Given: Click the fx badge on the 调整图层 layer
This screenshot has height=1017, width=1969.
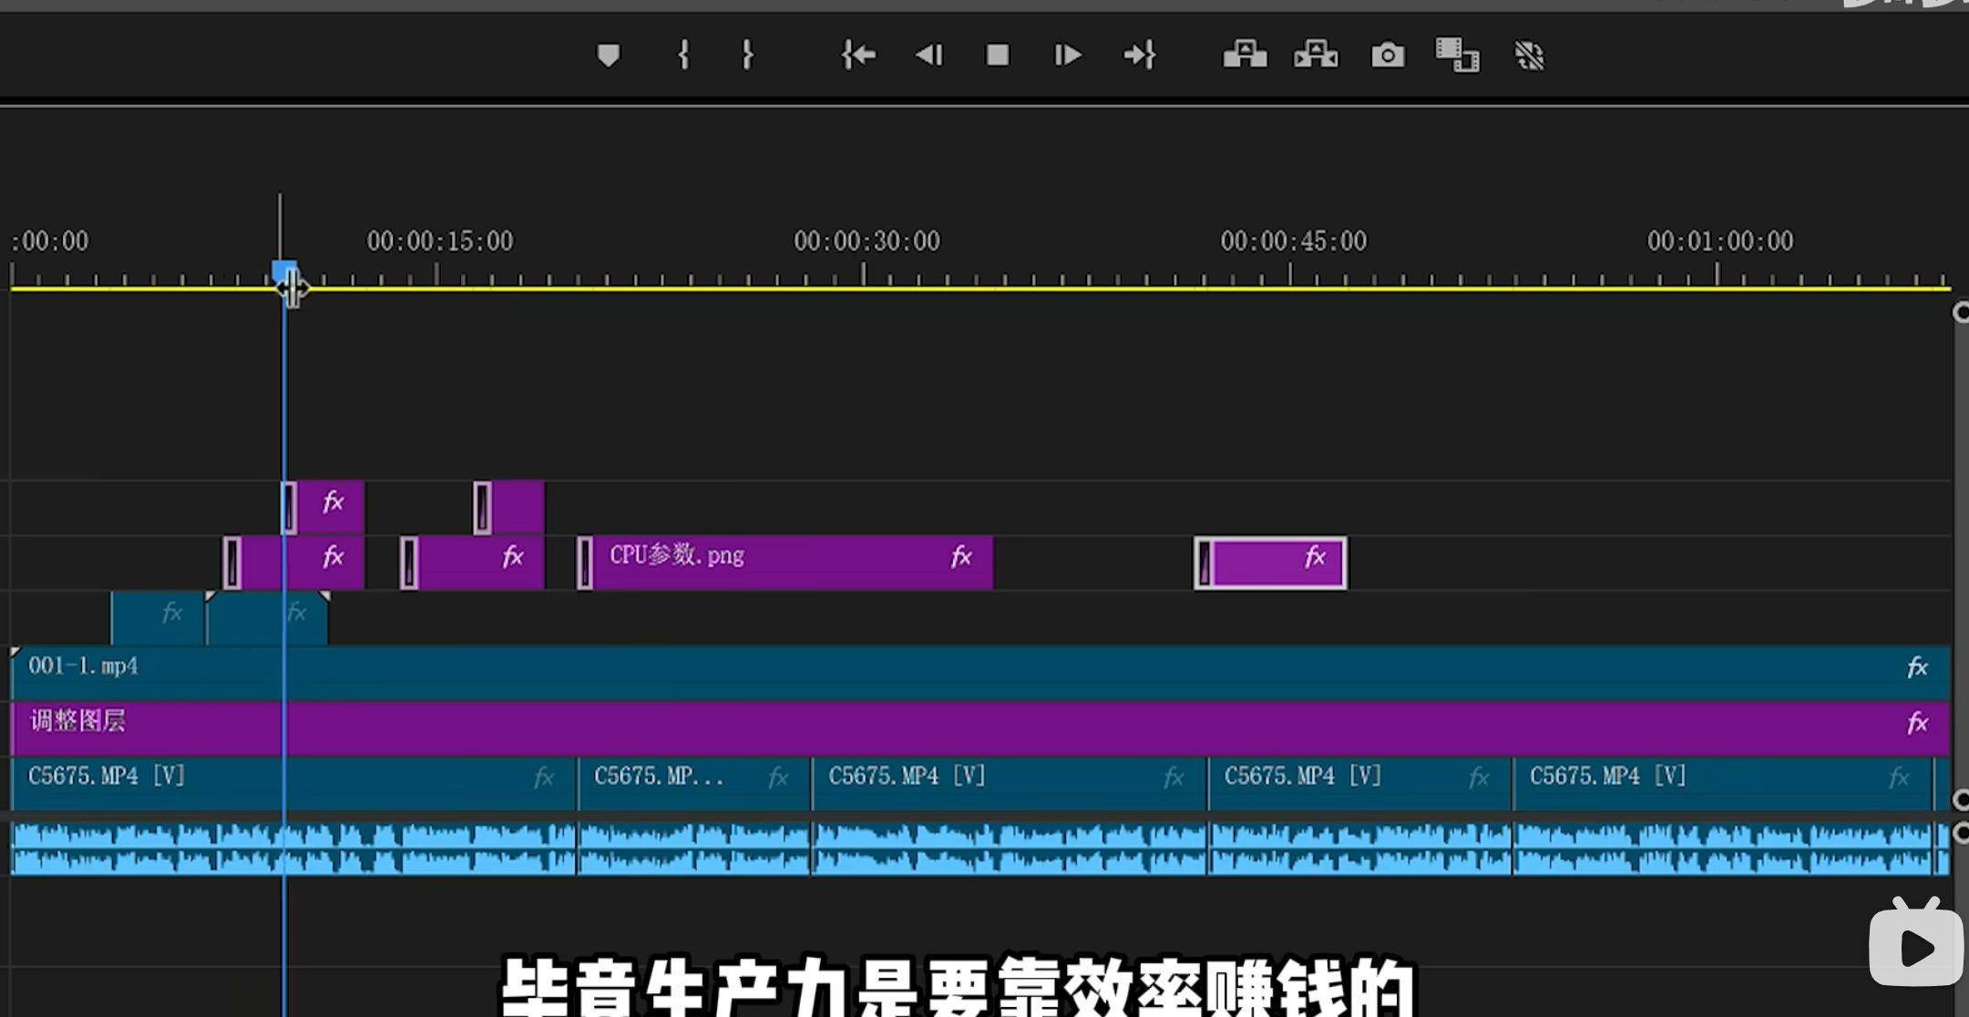Looking at the screenshot, I should pos(1917,724).
